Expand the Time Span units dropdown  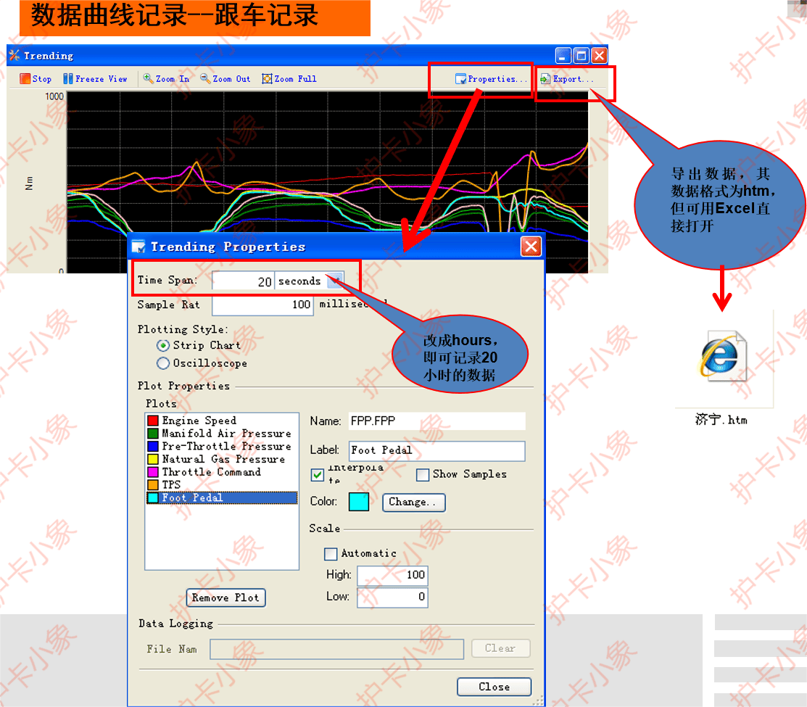(x=334, y=281)
